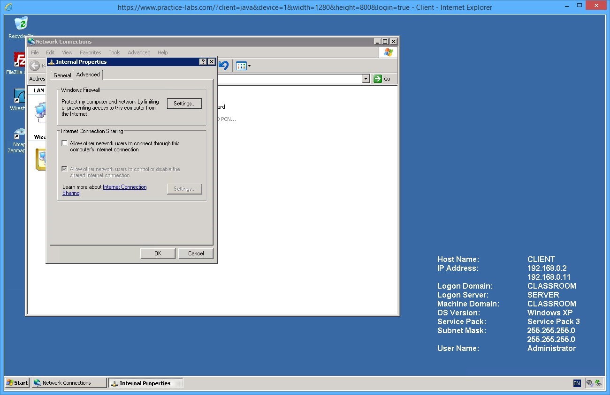Click the Views icon in toolbar
The image size is (610, 395).
click(x=241, y=66)
